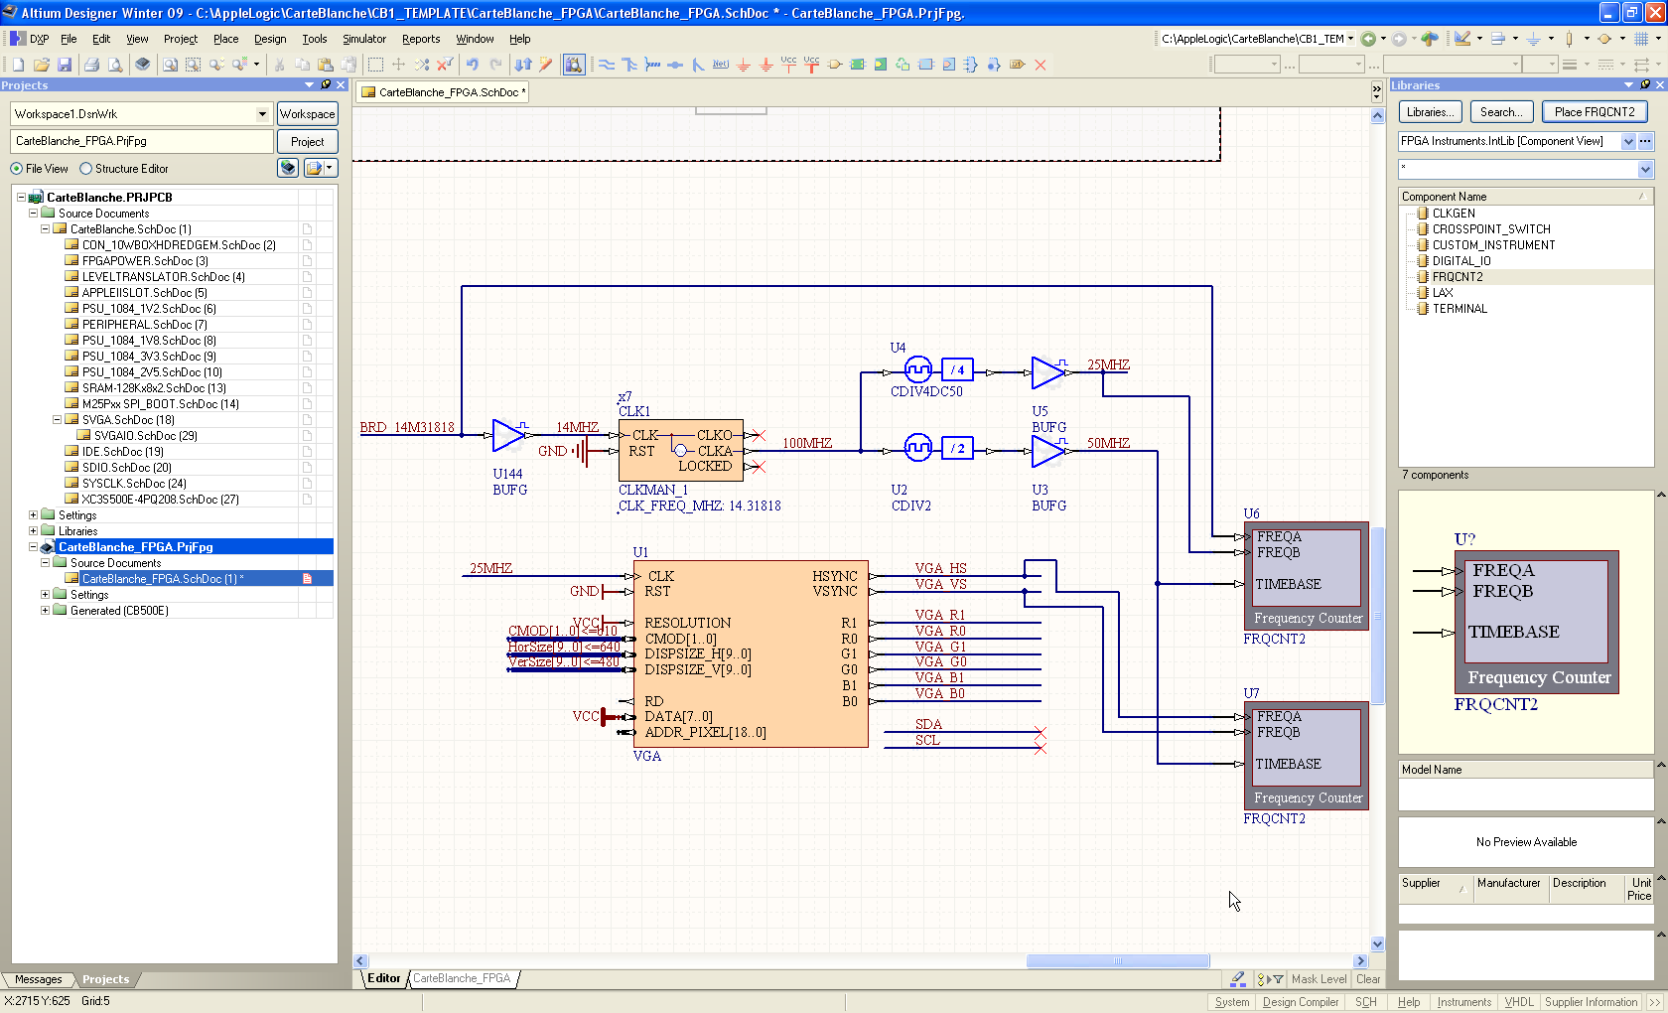Expand the Generated (CB500E) folder

coord(45,611)
